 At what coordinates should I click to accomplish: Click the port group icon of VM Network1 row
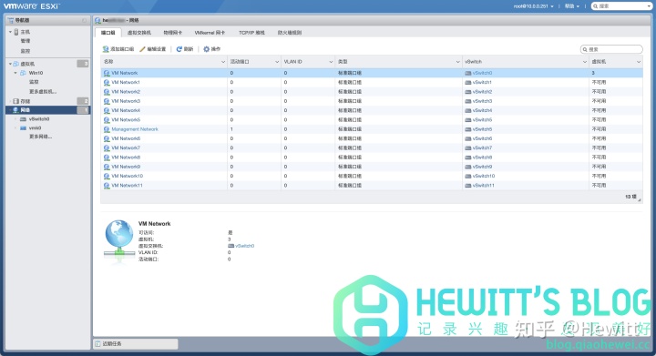[x=107, y=82]
